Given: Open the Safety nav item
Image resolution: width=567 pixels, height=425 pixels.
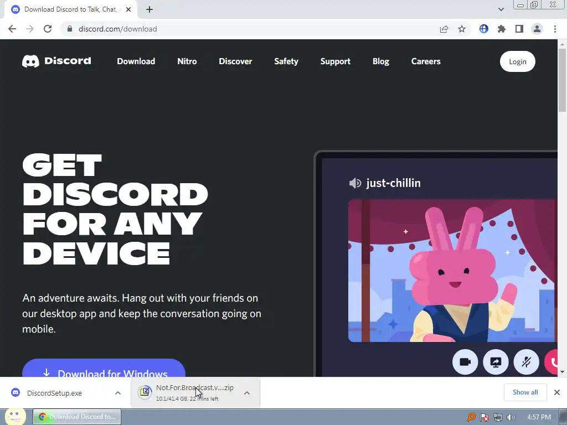Looking at the screenshot, I should (x=286, y=61).
